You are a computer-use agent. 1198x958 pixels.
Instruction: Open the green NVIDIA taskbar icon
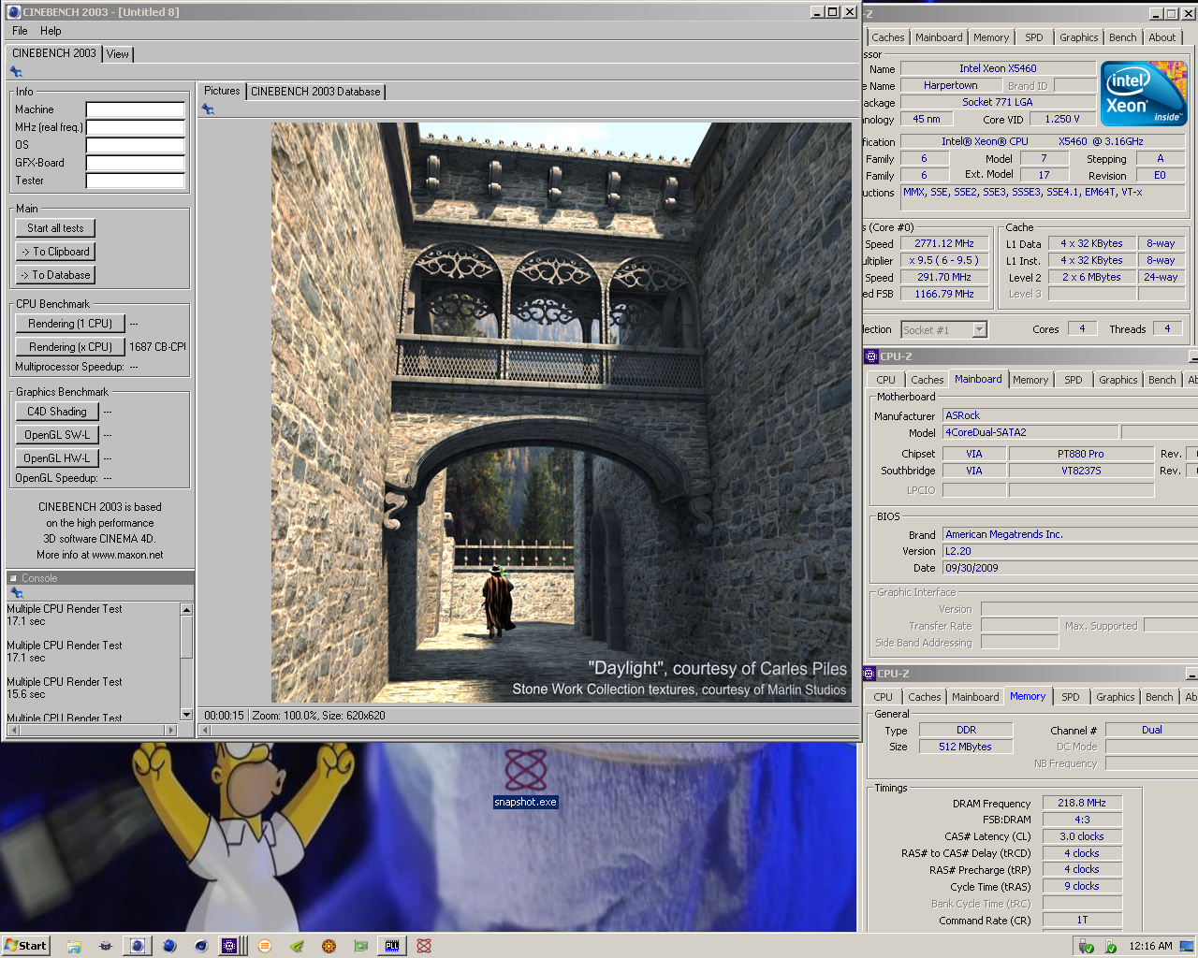pos(297,946)
